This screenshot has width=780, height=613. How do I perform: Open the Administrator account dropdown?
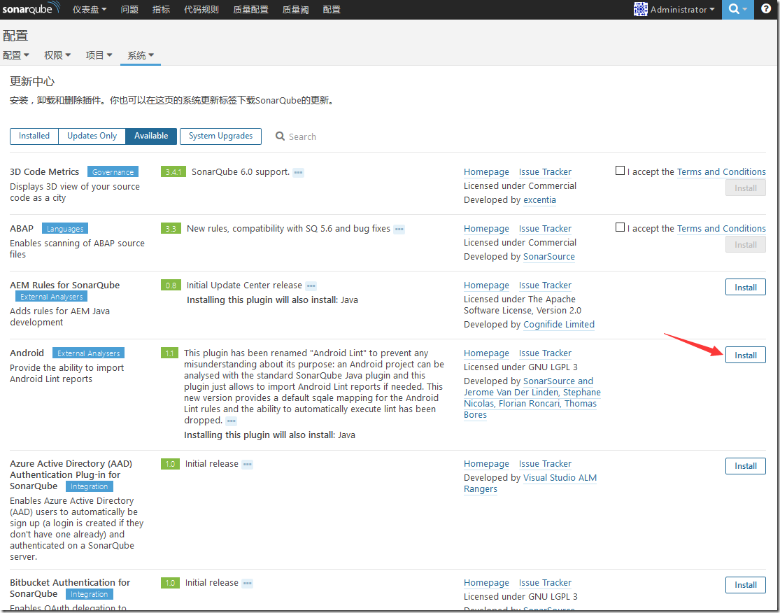pos(683,10)
